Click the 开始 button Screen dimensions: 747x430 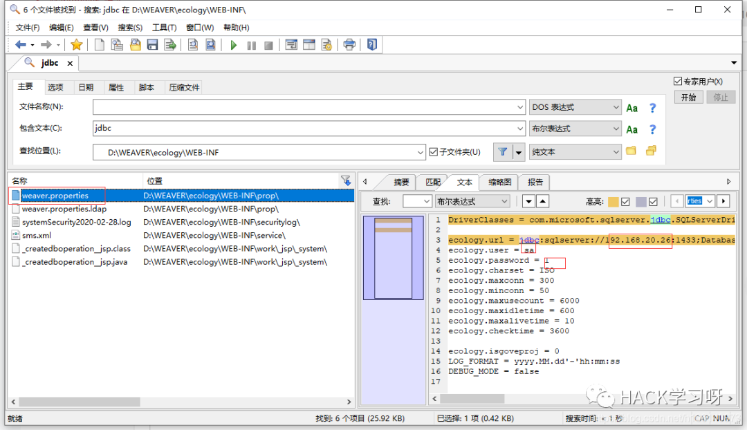pyautogui.click(x=688, y=97)
